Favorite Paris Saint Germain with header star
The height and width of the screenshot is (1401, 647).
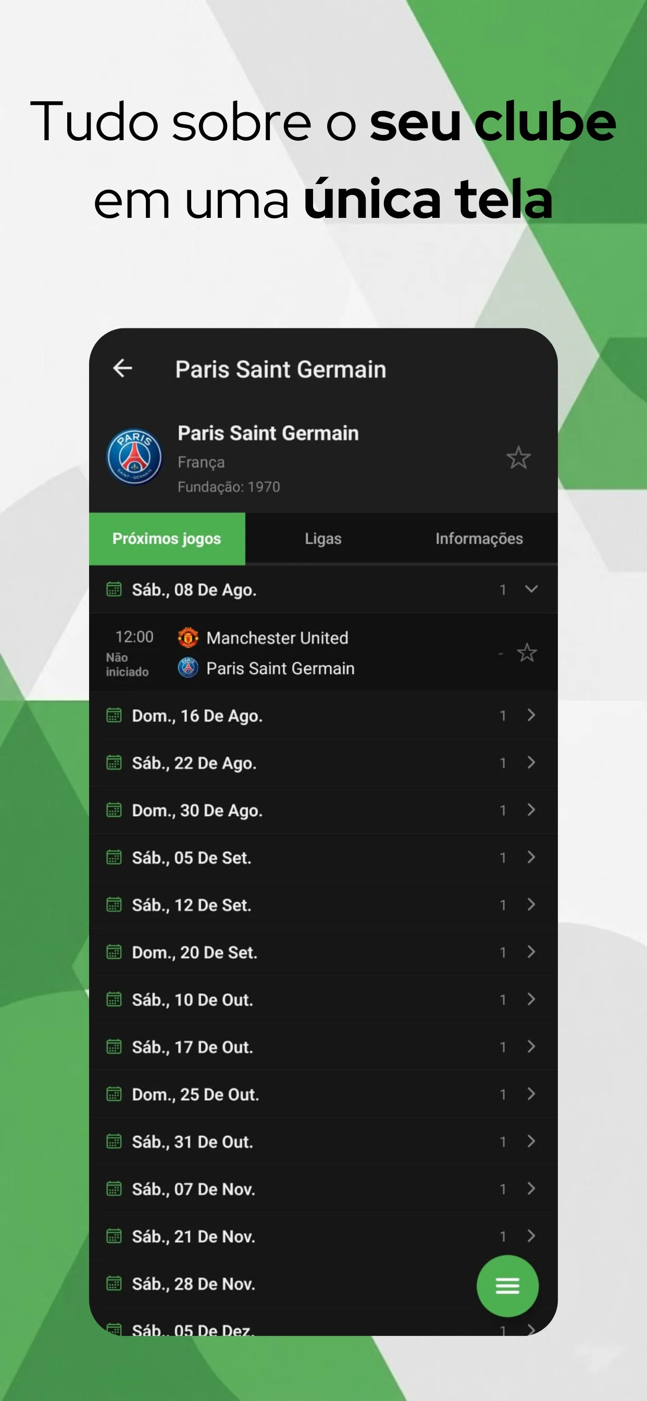[x=518, y=458]
